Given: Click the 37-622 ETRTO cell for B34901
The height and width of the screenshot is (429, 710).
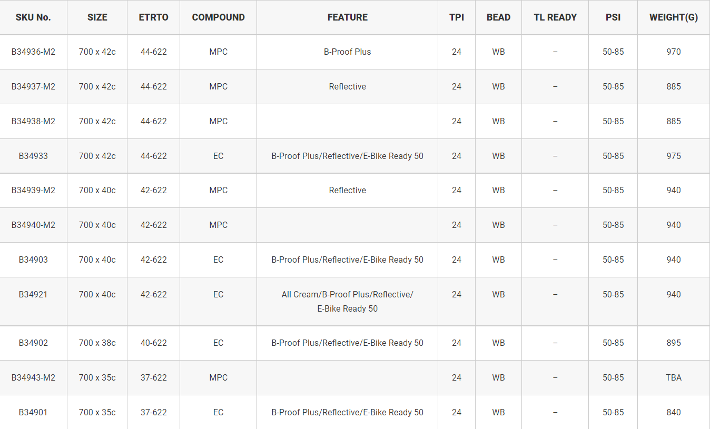Looking at the screenshot, I should tap(153, 412).
